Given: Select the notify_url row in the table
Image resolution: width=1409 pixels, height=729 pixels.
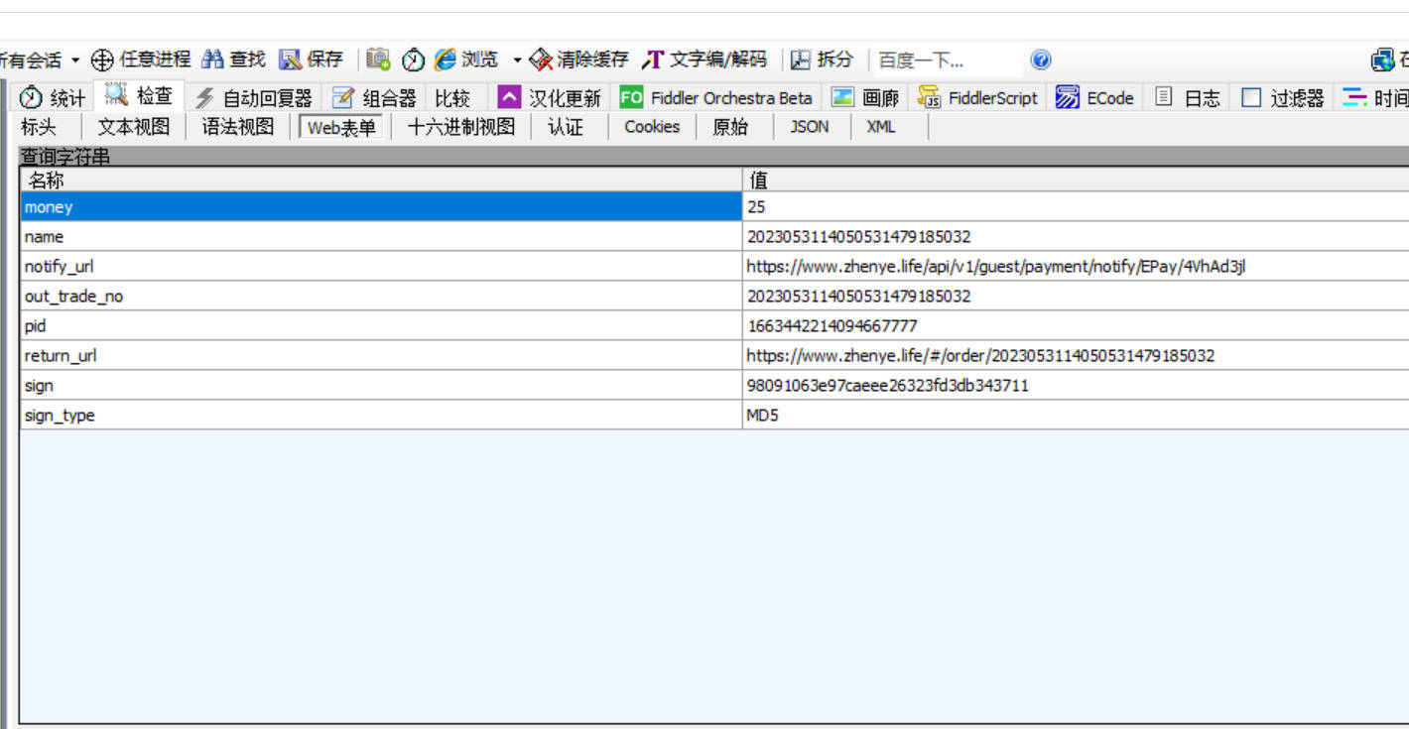Looking at the screenshot, I should click(x=714, y=266).
